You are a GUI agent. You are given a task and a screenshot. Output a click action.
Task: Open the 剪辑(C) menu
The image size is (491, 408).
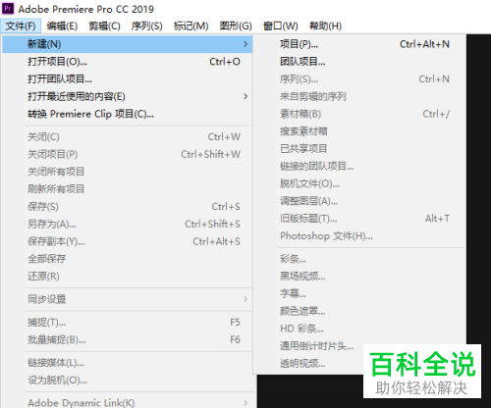click(x=104, y=25)
